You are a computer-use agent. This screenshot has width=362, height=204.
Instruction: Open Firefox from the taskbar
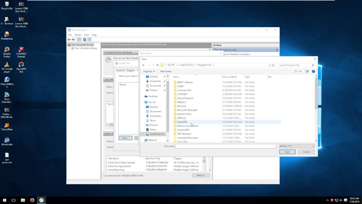click(x=32, y=200)
